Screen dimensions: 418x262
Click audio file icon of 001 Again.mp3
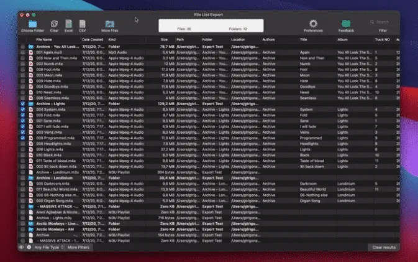[x=31, y=52]
